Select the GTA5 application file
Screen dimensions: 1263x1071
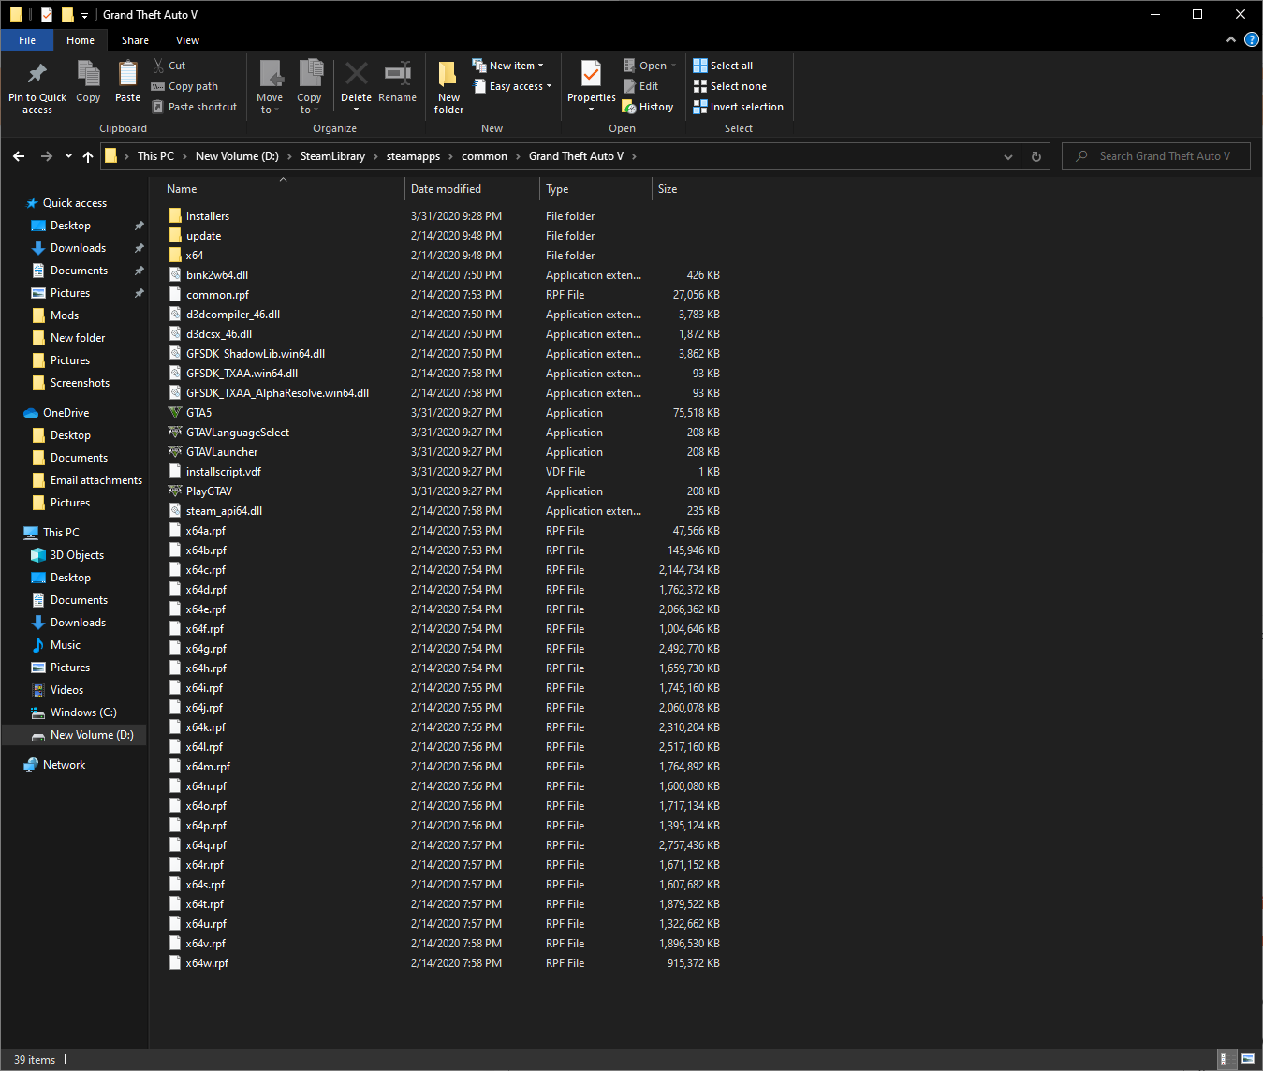coord(198,413)
